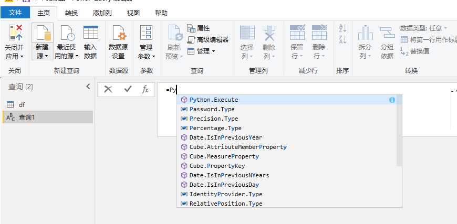Select the 查询1 query
The width and height of the screenshot is (457, 224).
(47, 118)
